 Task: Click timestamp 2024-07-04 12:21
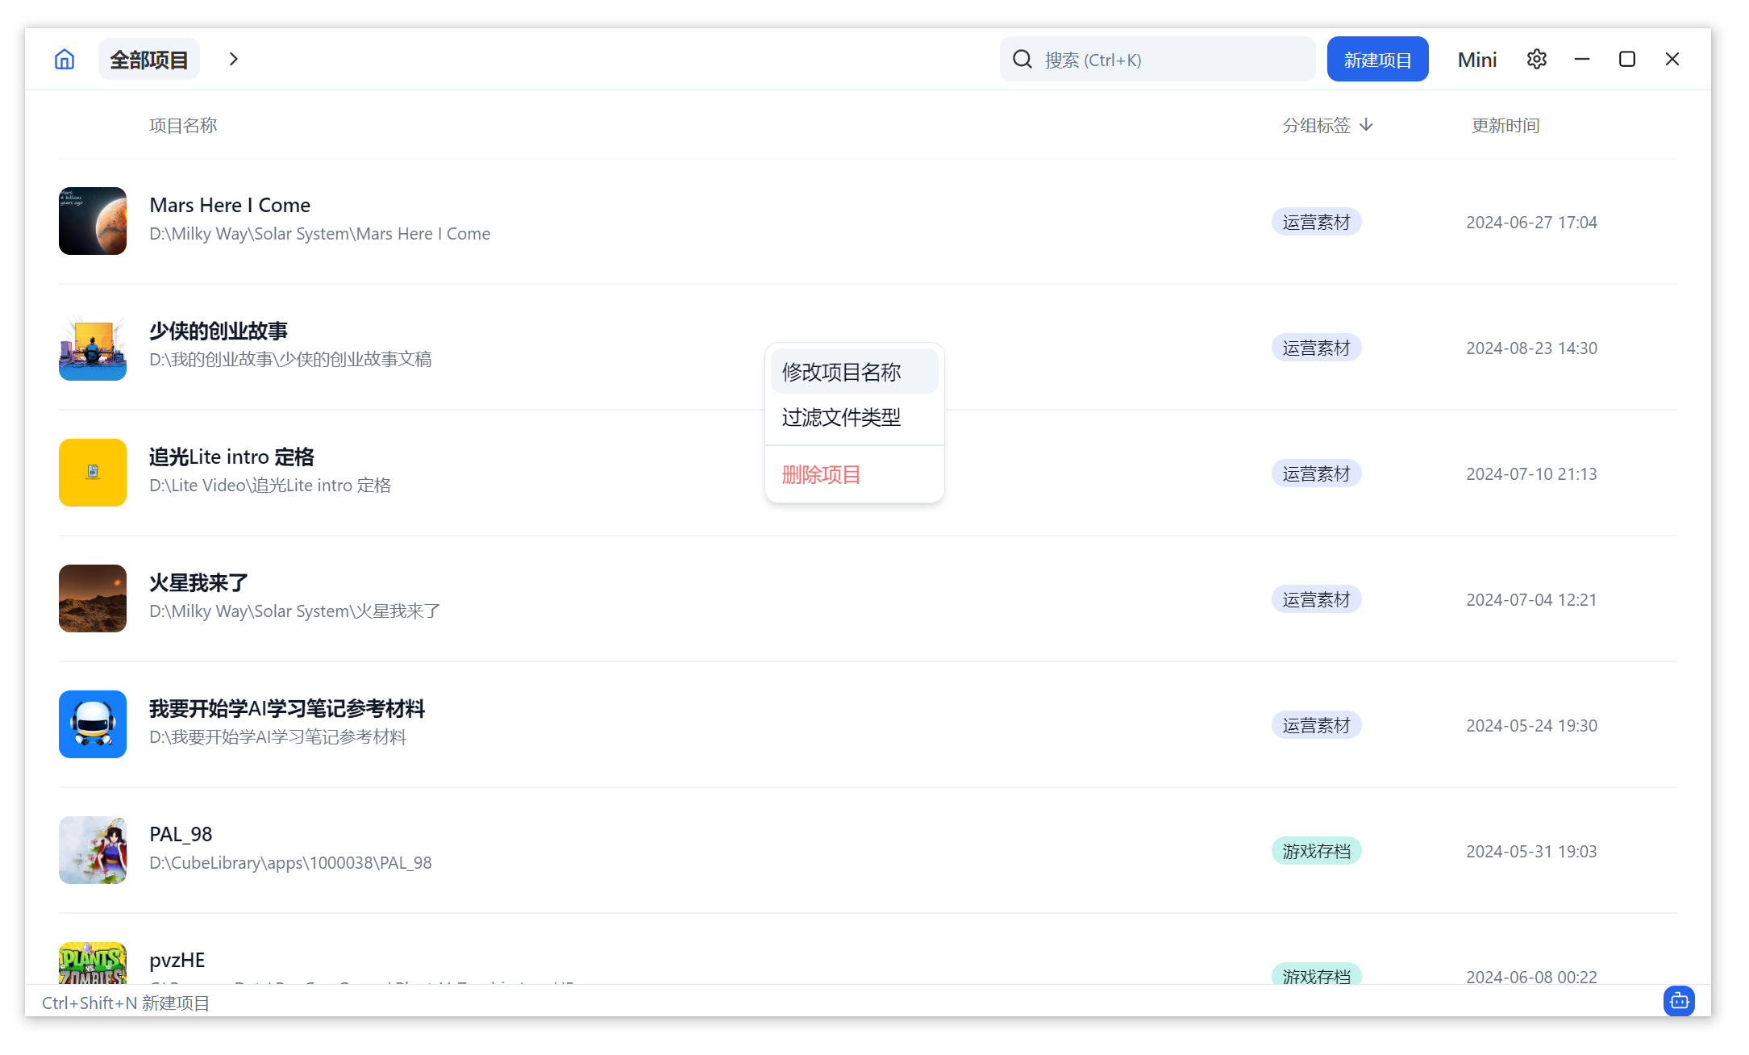pos(1531,599)
